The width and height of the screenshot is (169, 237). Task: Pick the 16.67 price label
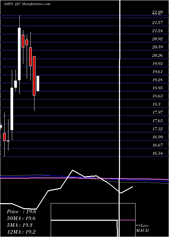pos(158,145)
